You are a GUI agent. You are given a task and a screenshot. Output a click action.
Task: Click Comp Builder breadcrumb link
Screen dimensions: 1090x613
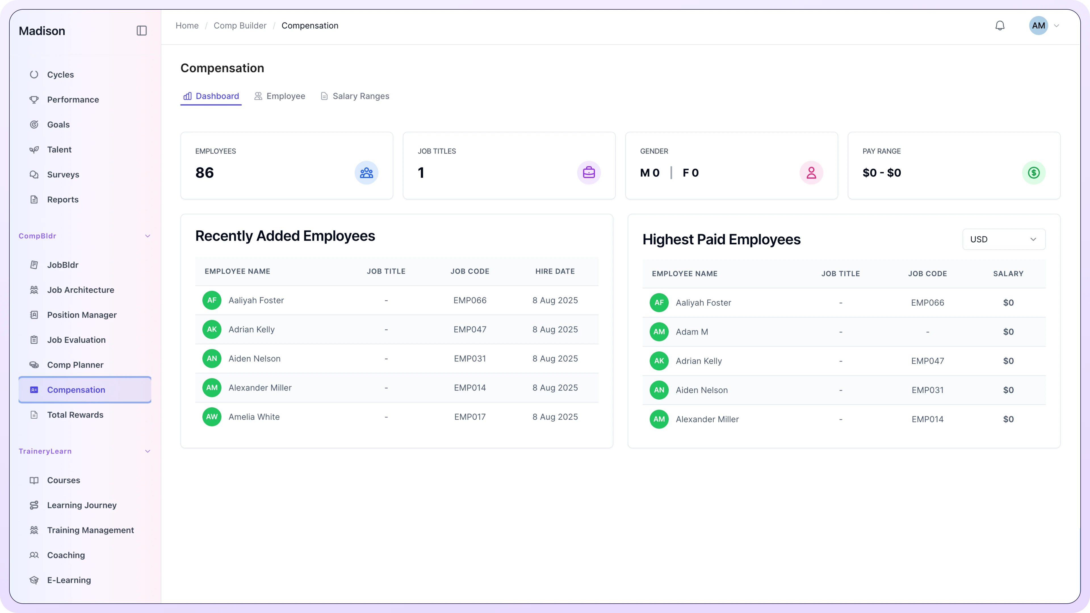coord(240,26)
